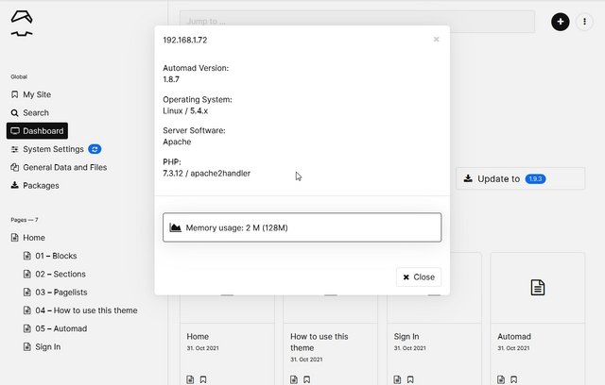The width and height of the screenshot is (605, 385).
Task: Click the Automad card document thumbnail
Action: click(538, 288)
